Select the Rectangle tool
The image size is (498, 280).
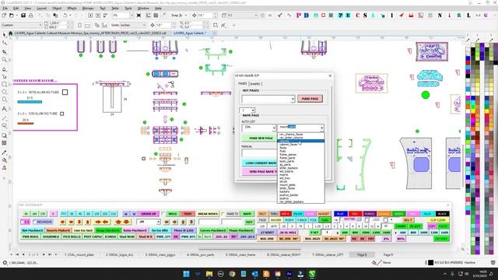(4, 85)
